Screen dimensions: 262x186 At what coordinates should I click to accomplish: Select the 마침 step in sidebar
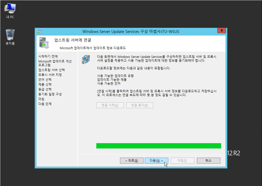pos(41,99)
